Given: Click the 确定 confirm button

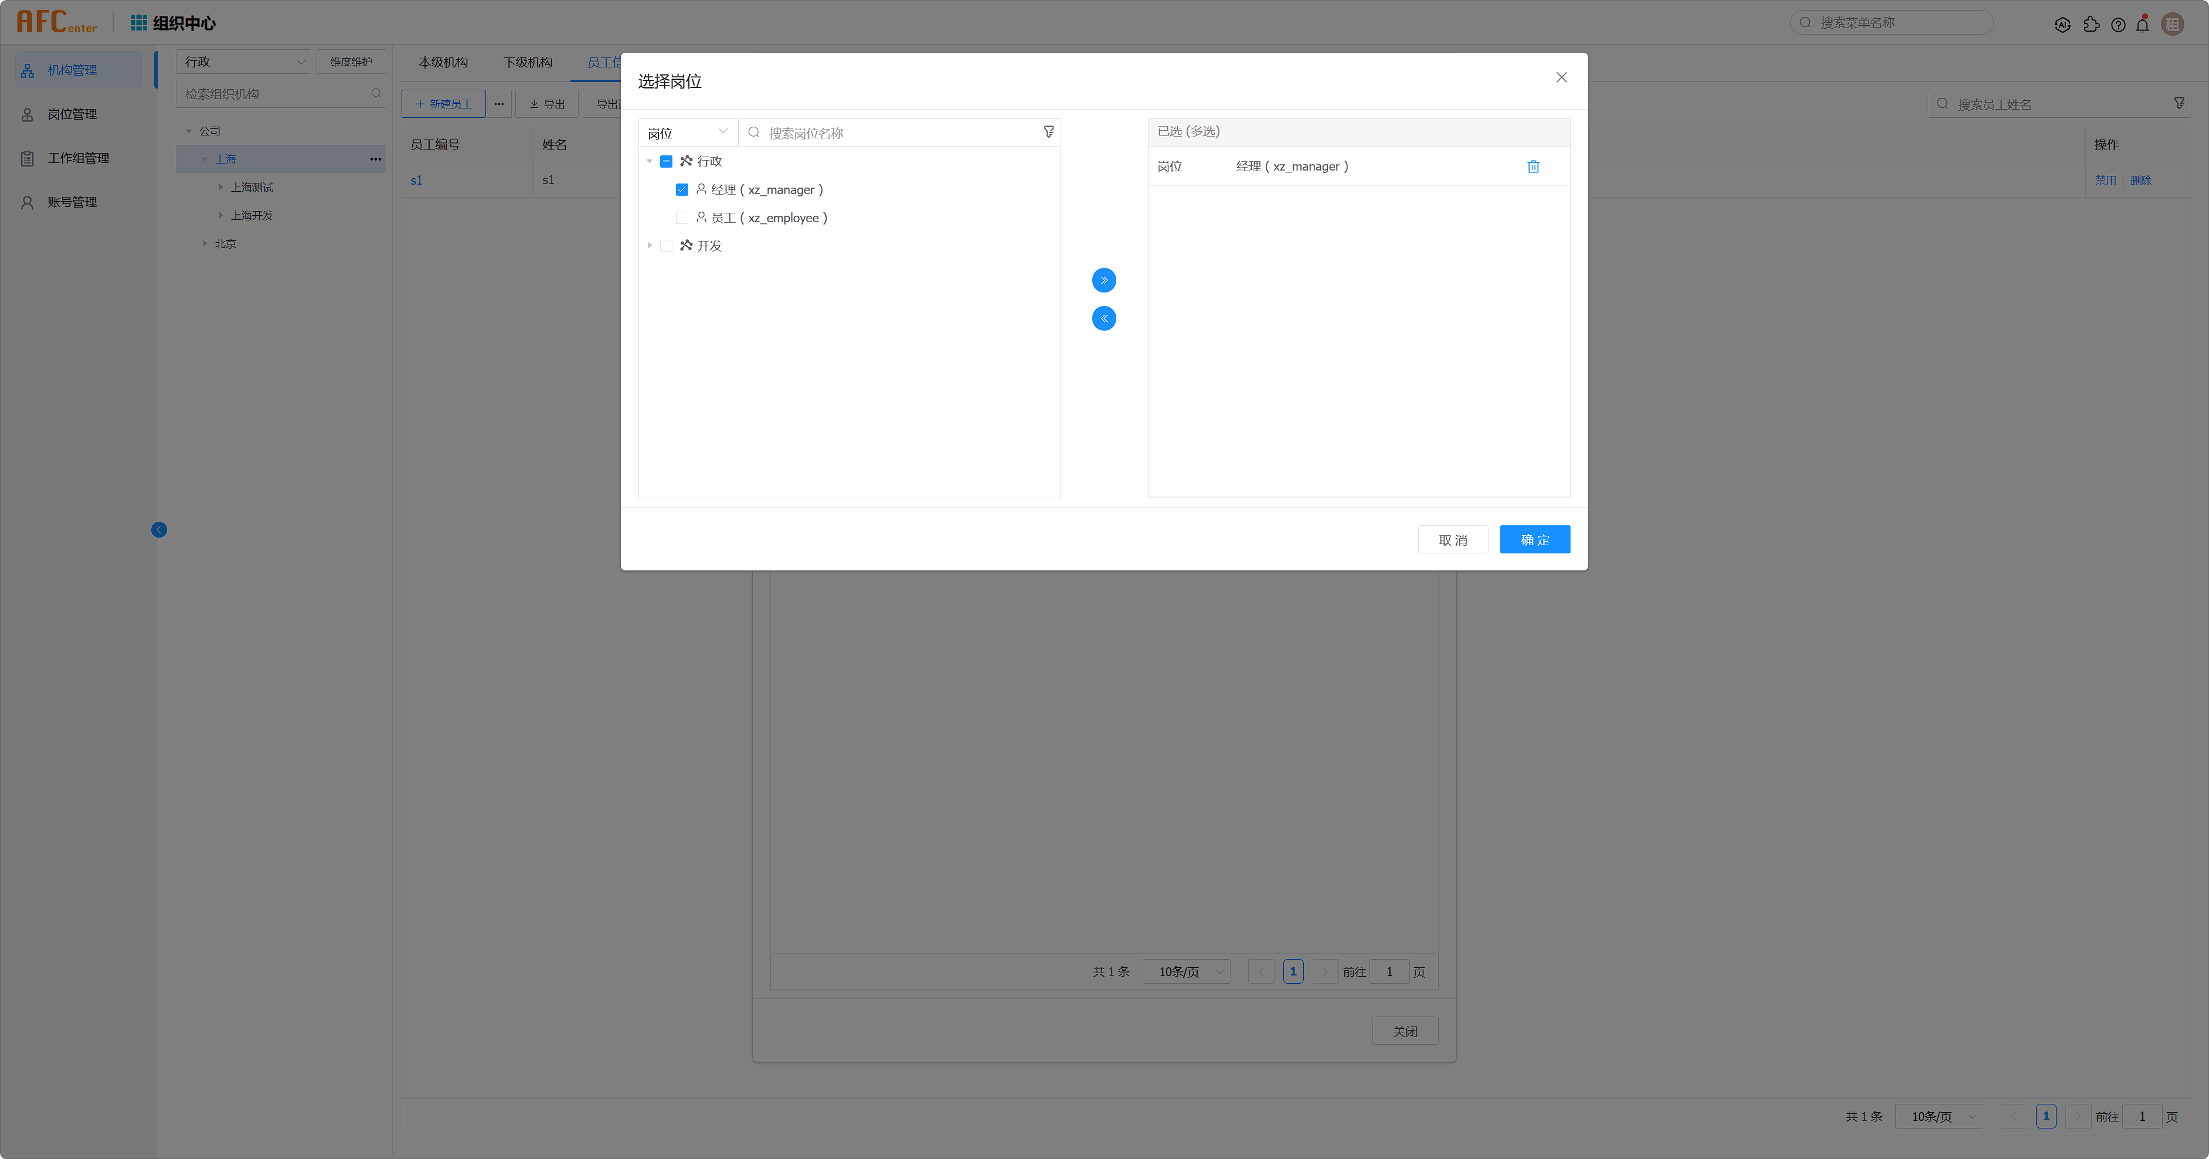Looking at the screenshot, I should pyautogui.click(x=1534, y=540).
